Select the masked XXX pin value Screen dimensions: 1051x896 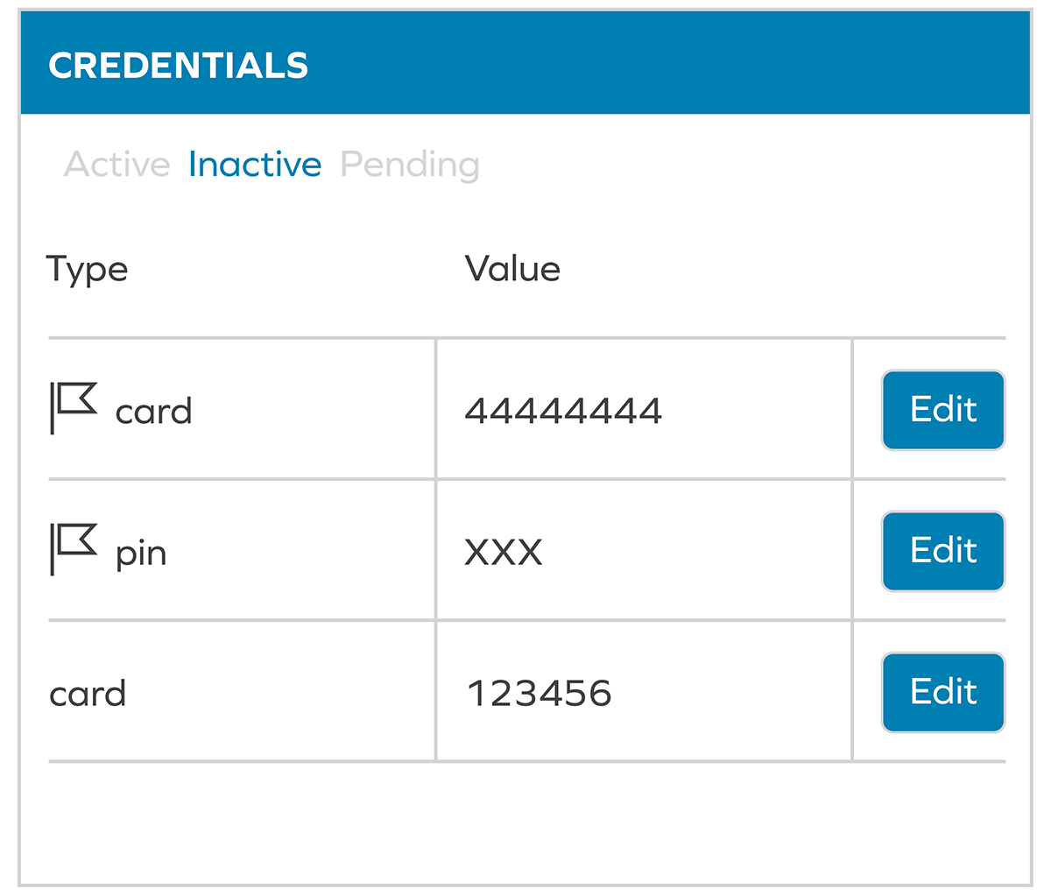click(504, 553)
